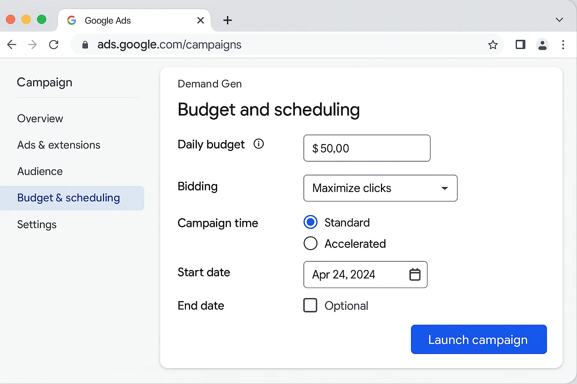
Task: Enable the Optional end date checkbox
Action: [310, 305]
